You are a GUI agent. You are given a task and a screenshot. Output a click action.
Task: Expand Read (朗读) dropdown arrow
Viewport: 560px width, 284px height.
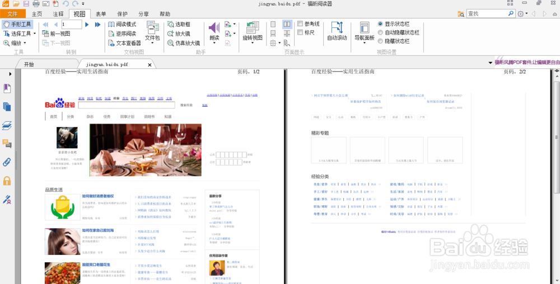214,43
